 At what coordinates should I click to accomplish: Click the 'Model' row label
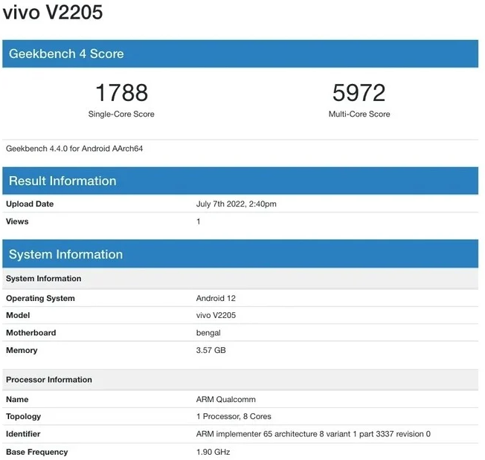pyautogui.click(x=18, y=315)
